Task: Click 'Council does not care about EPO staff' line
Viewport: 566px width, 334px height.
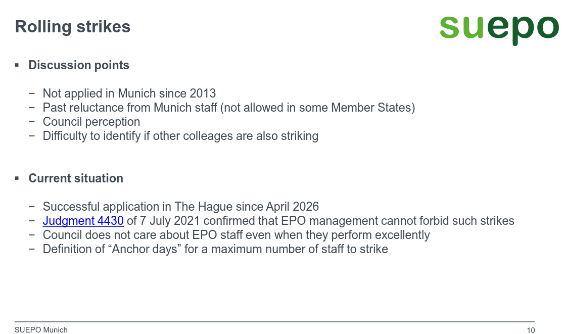Action: 236,235
